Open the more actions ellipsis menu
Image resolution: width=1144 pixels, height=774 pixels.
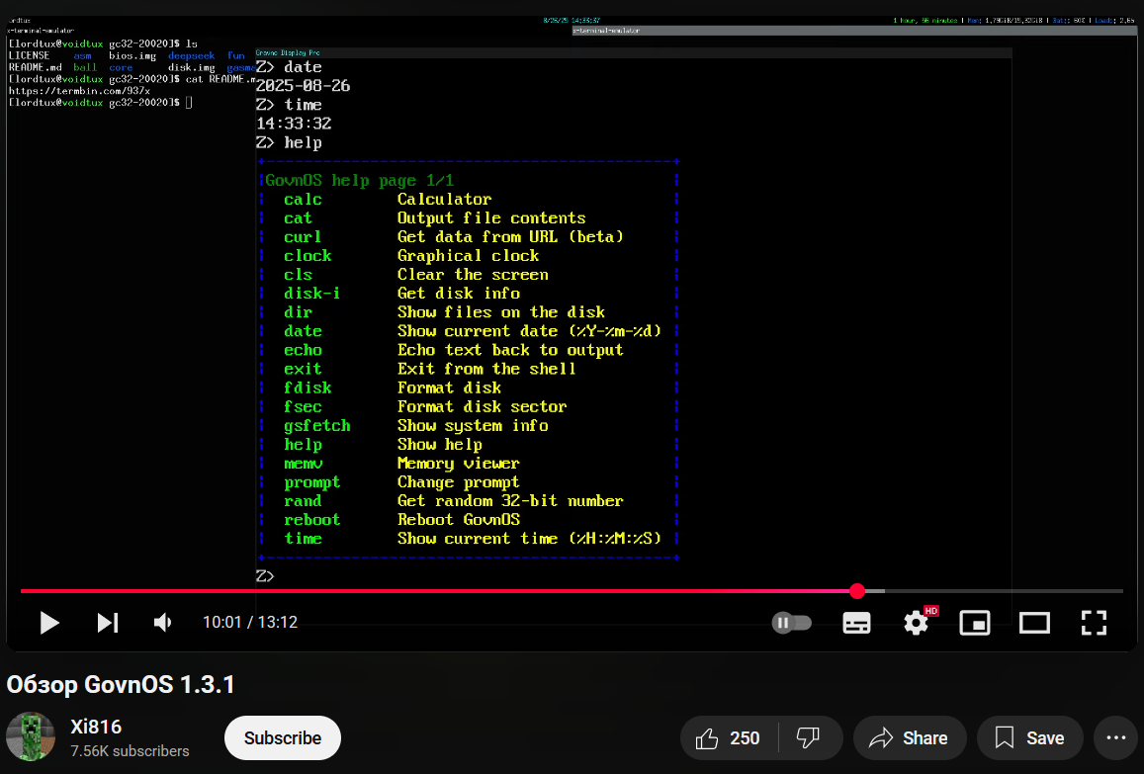pyautogui.click(x=1116, y=738)
